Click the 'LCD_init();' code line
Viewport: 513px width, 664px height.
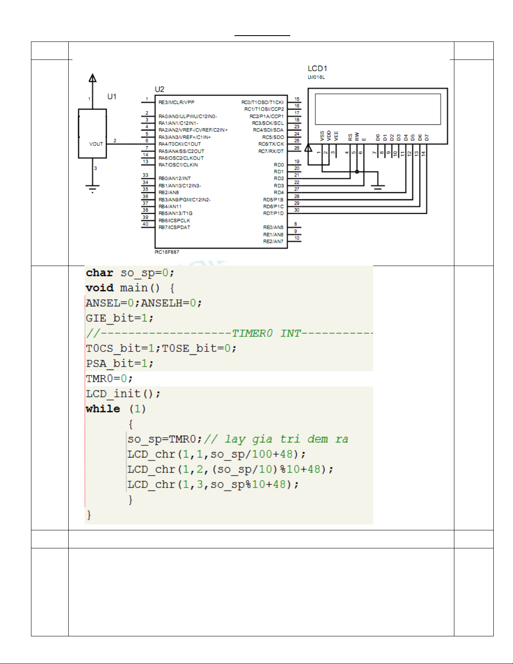point(123,394)
